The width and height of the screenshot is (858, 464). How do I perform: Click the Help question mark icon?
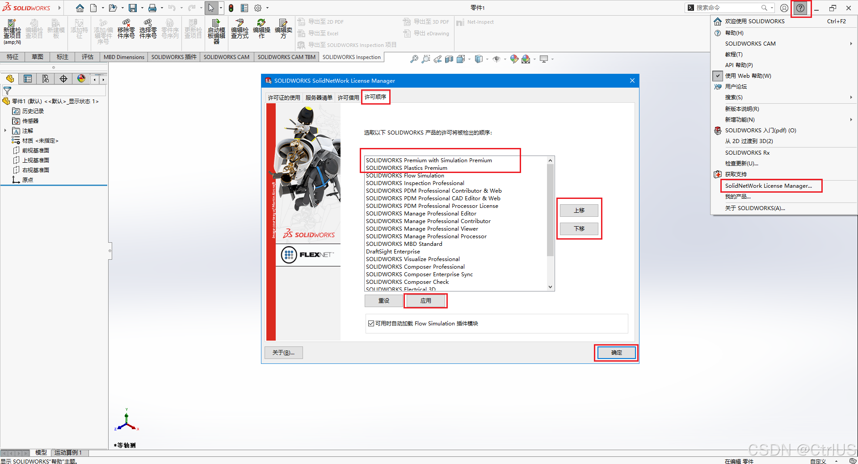point(800,8)
